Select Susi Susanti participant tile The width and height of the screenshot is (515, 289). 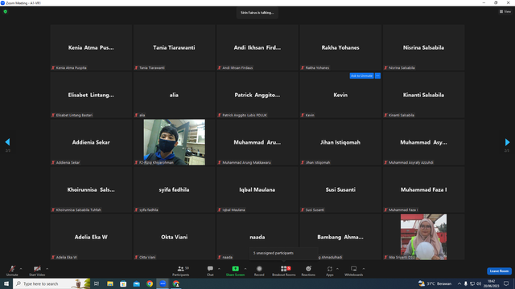340,189
